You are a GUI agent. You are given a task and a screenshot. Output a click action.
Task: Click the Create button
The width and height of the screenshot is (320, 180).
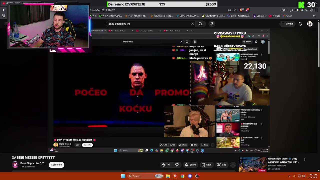[x=287, y=24]
